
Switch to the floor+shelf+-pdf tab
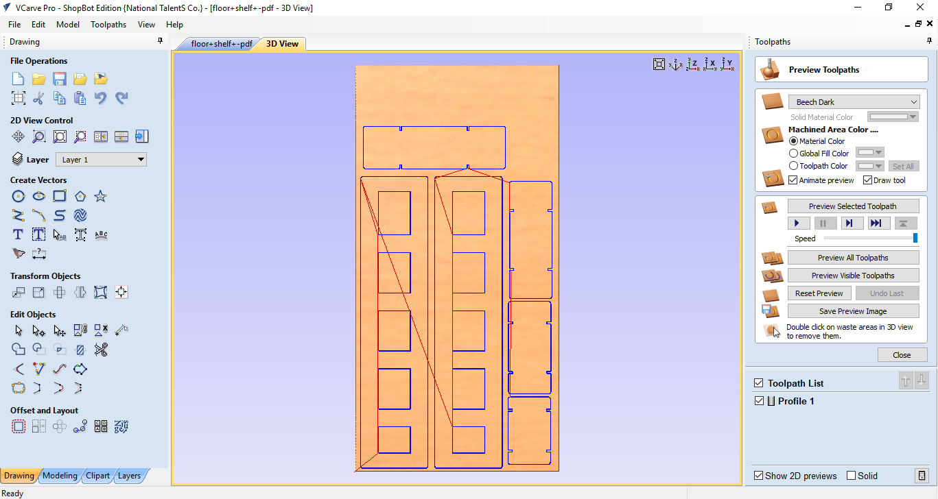point(221,44)
